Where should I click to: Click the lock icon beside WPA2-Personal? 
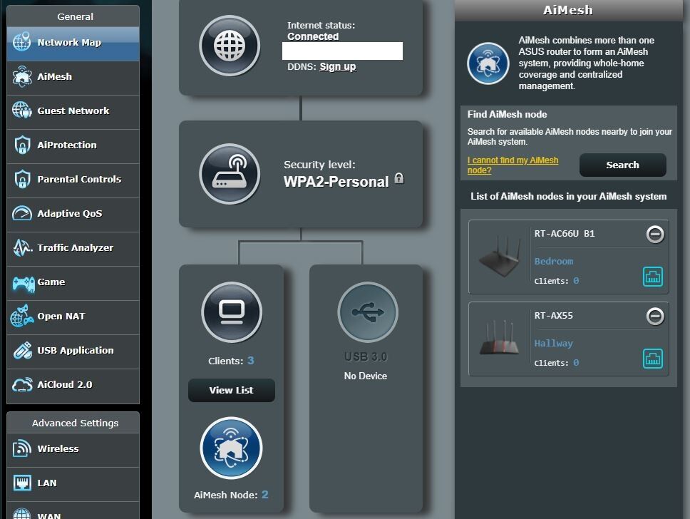click(x=398, y=178)
